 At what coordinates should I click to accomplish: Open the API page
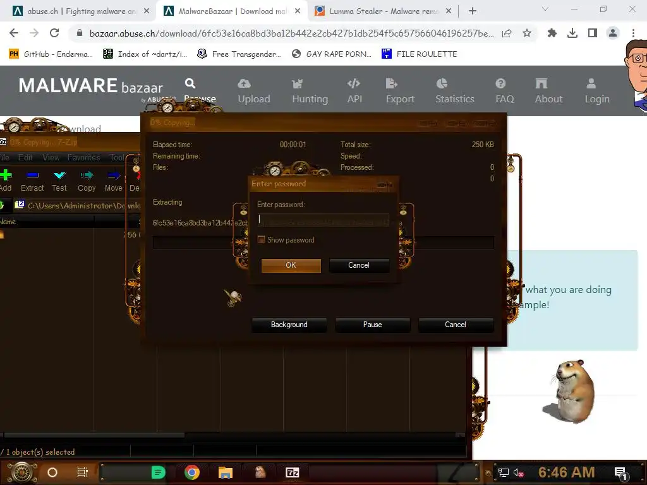tap(354, 91)
